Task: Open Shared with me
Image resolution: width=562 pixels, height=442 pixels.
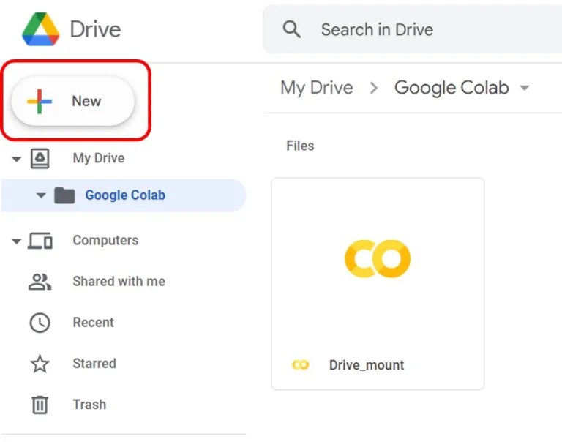Action: click(x=119, y=282)
